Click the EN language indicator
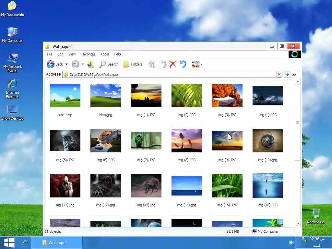 click(x=291, y=243)
